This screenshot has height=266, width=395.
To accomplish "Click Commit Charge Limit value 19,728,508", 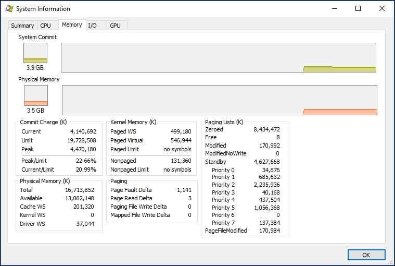I will tap(82, 140).
